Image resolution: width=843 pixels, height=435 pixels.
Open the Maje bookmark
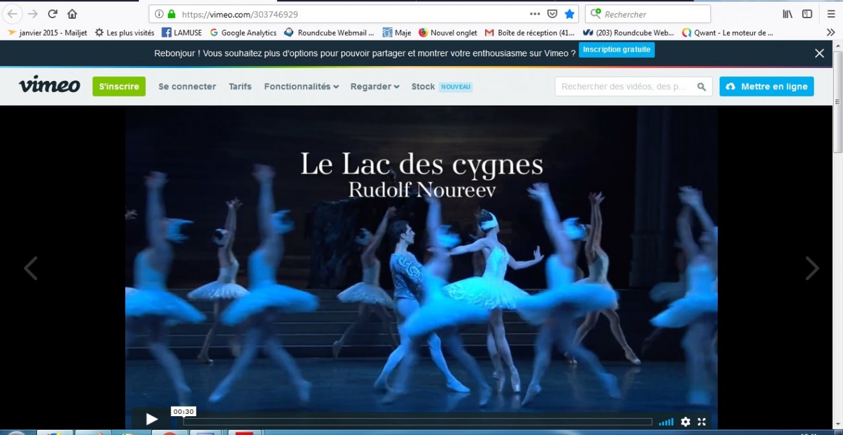[397, 32]
